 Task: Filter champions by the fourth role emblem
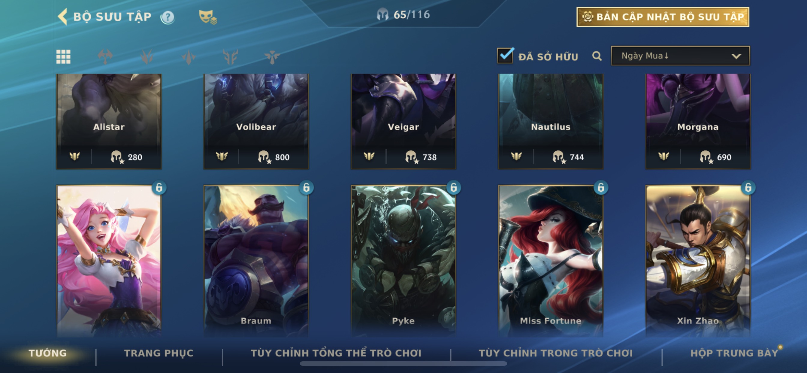point(230,57)
